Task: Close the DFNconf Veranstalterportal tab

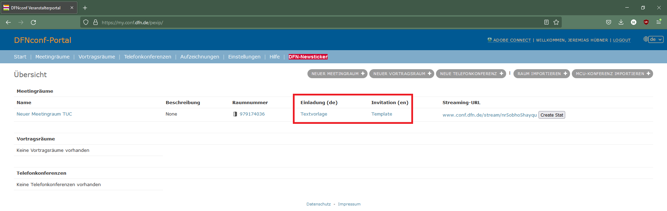Action: point(72,8)
